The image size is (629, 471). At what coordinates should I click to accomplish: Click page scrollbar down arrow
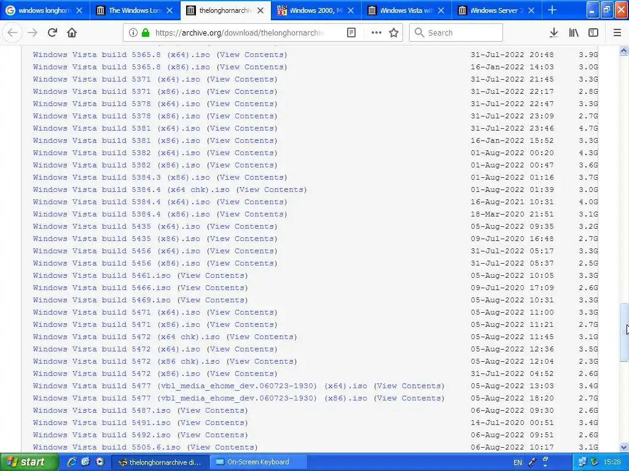624,447
